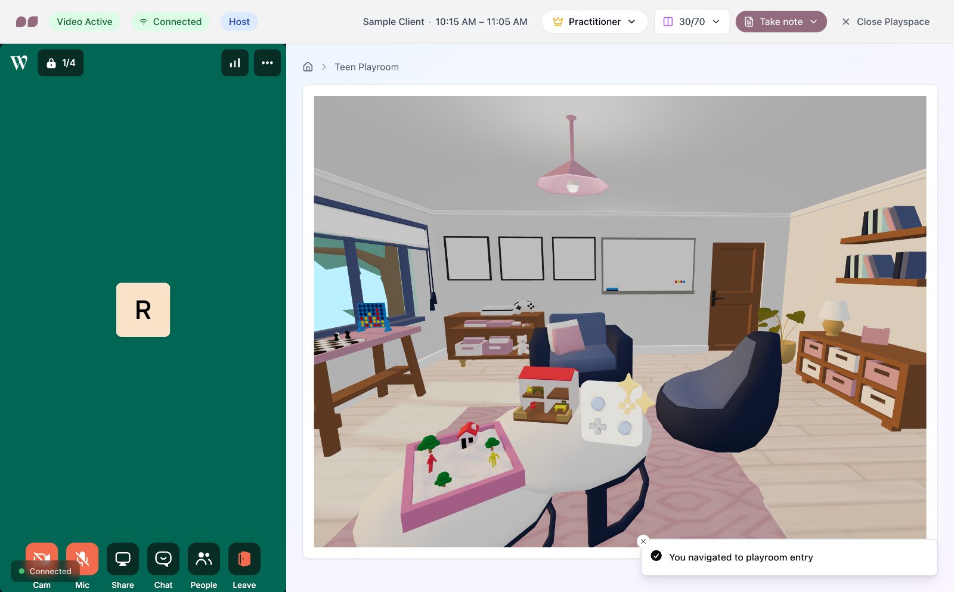This screenshot has height=592, width=954.
Task: Share your screen
Action: (x=123, y=559)
